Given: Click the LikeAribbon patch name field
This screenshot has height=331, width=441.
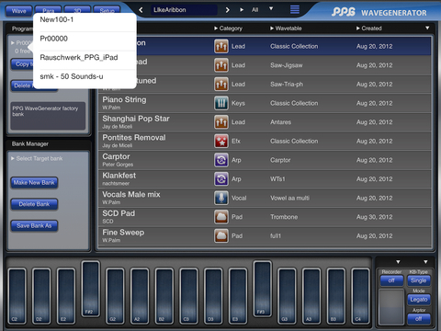Looking at the screenshot, I should click(184, 10).
